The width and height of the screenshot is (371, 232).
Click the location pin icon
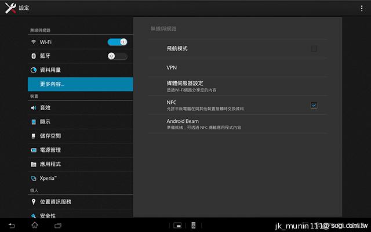point(34,202)
